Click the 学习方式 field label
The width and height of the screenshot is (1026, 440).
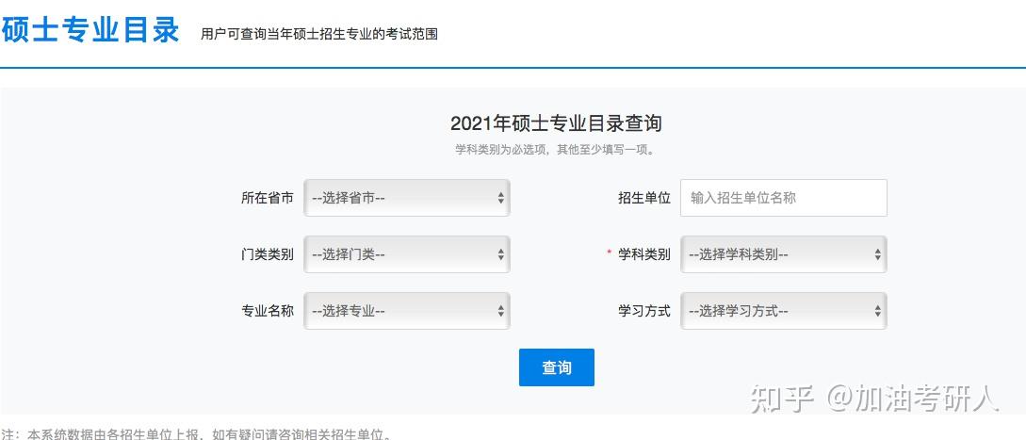644,311
